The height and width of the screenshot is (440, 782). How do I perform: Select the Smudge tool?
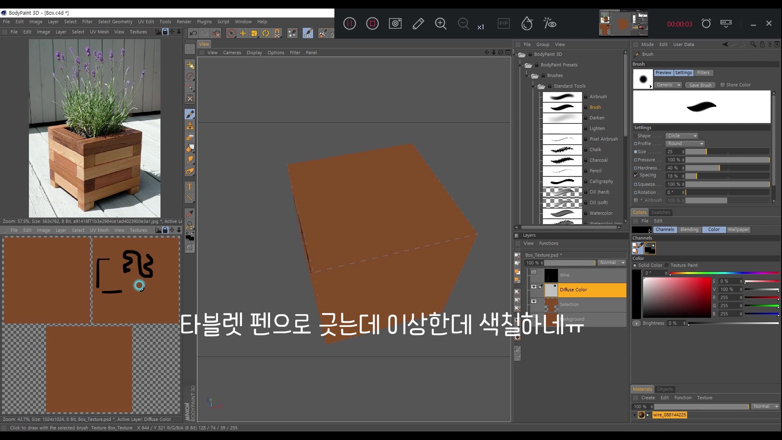pos(190,160)
